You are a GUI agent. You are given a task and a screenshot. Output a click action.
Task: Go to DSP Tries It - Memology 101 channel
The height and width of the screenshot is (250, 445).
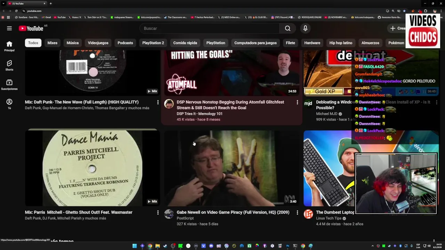[x=200, y=114]
